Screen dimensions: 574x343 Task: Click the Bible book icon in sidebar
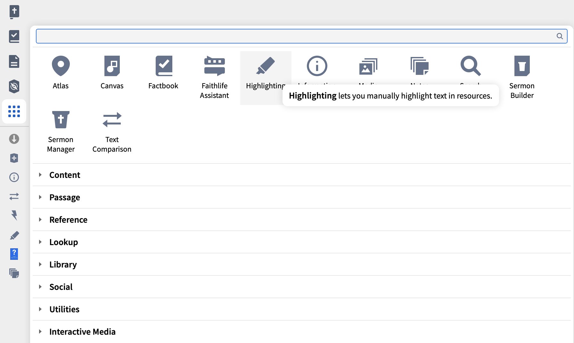[x=14, y=12]
